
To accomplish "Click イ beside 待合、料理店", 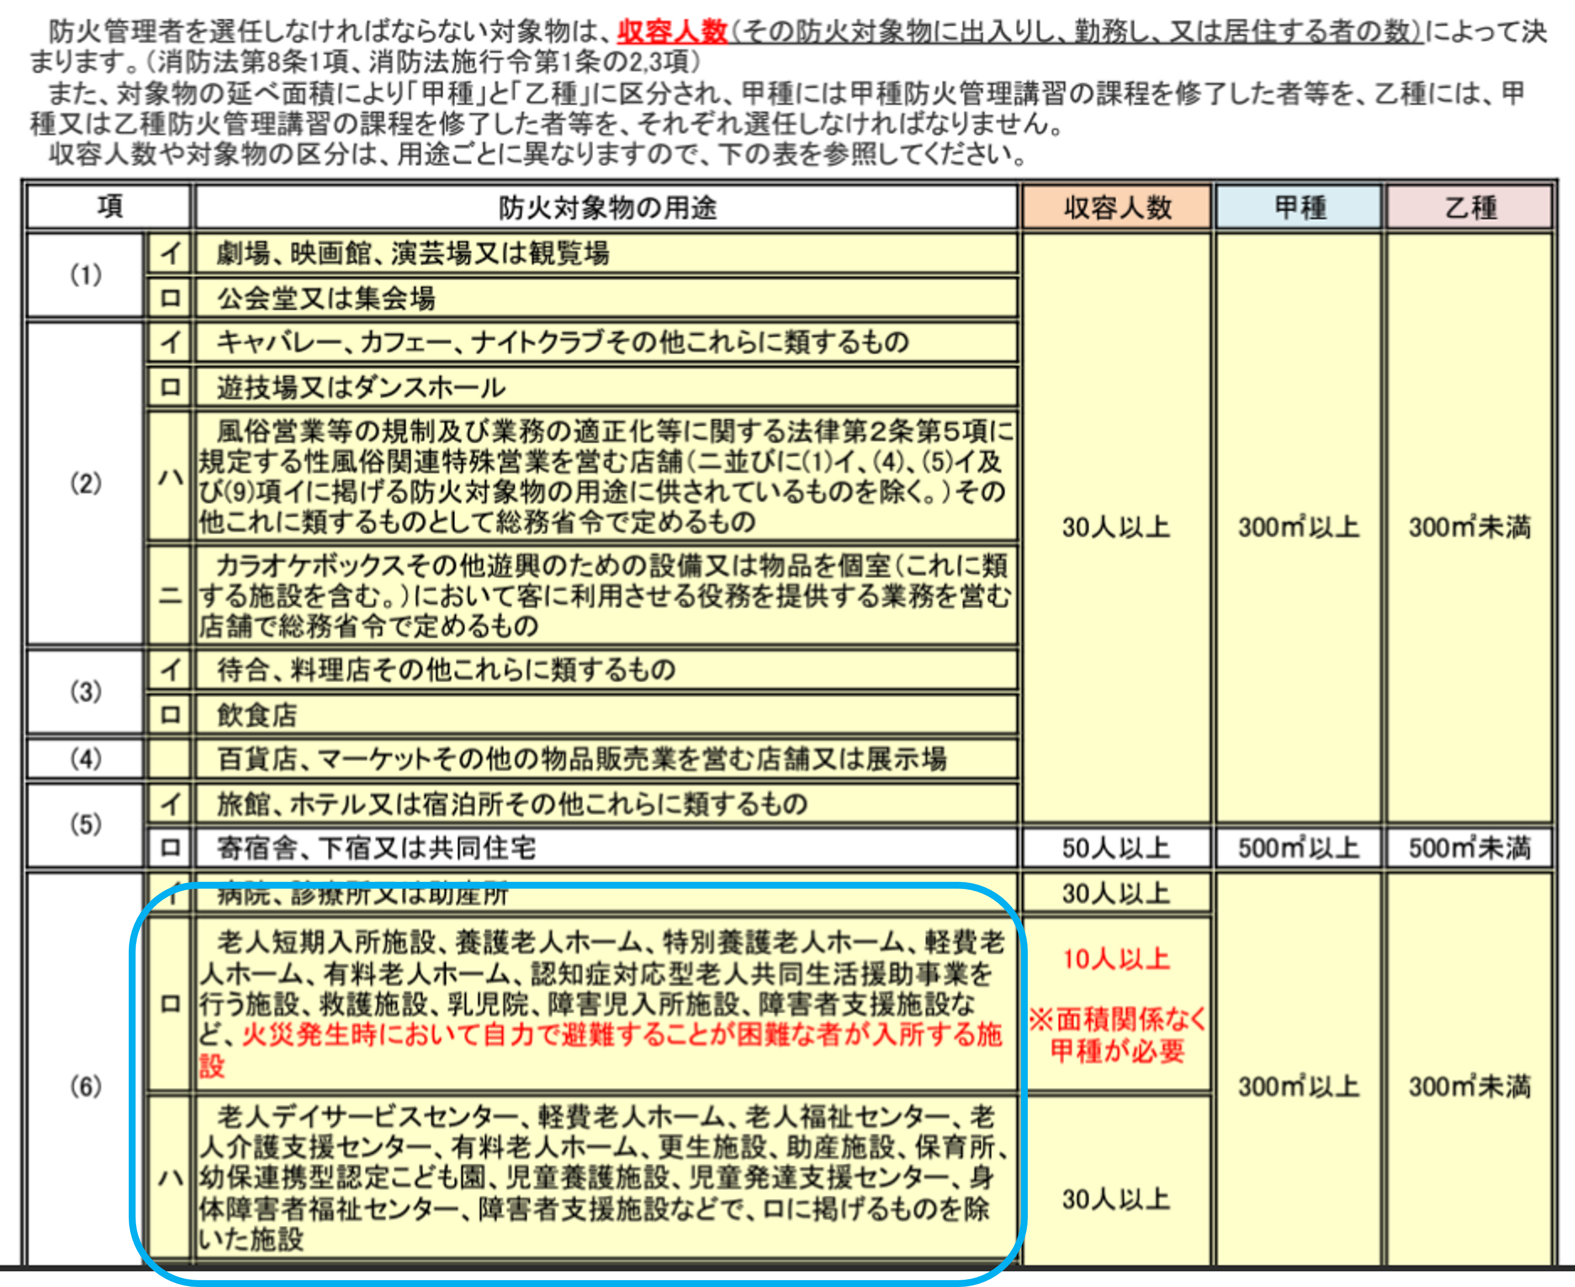I will click(170, 669).
